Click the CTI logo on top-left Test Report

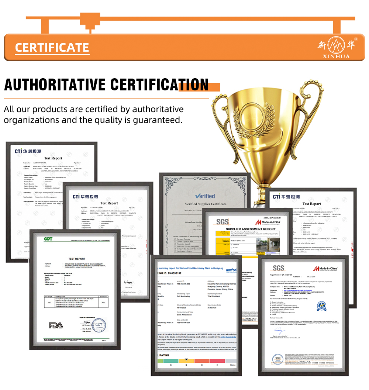[28, 151]
